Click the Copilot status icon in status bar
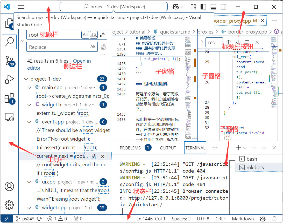This screenshot has height=223, width=283. point(263,219)
